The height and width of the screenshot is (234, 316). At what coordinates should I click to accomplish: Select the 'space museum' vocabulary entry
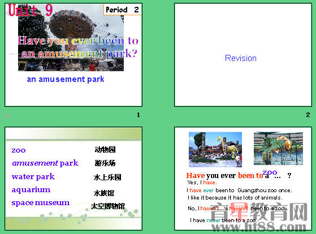[41, 203]
